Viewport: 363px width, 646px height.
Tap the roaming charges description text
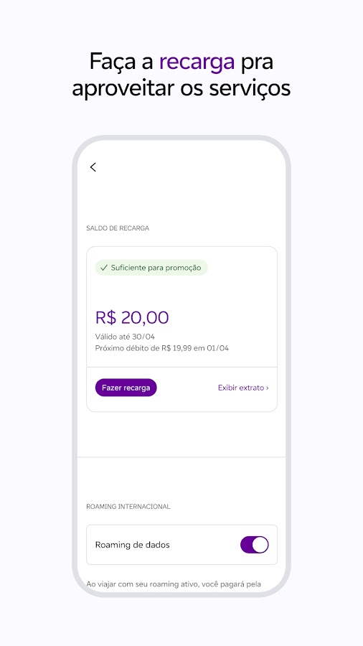pyautogui.click(x=174, y=584)
